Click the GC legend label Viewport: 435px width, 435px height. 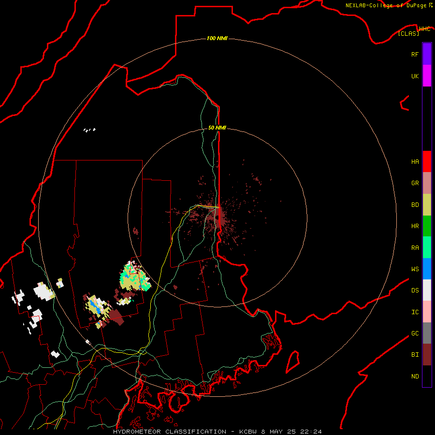point(415,333)
